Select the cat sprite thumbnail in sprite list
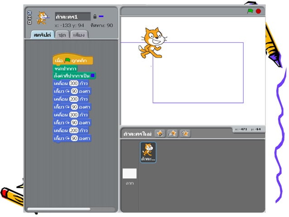 click(148, 153)
